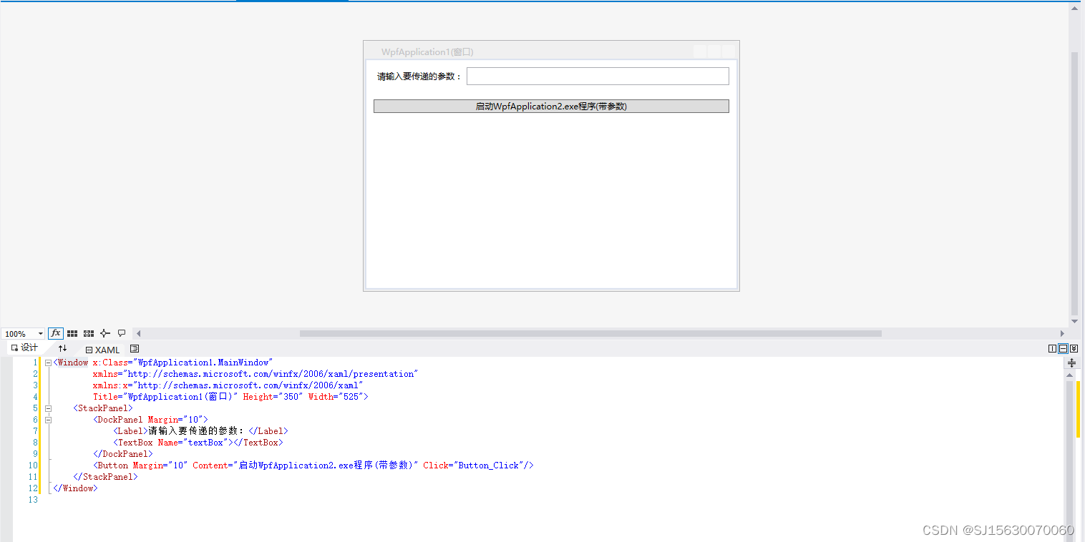
Task: Switch to the 设计 (Design) tab
Action: [26, 348]
